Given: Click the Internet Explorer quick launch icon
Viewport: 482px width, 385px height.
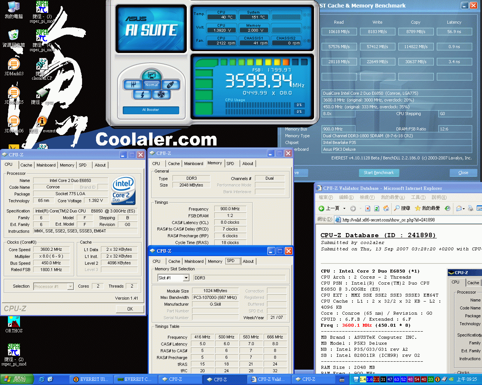Looking at the screenshot, I should tap(42, 379).
